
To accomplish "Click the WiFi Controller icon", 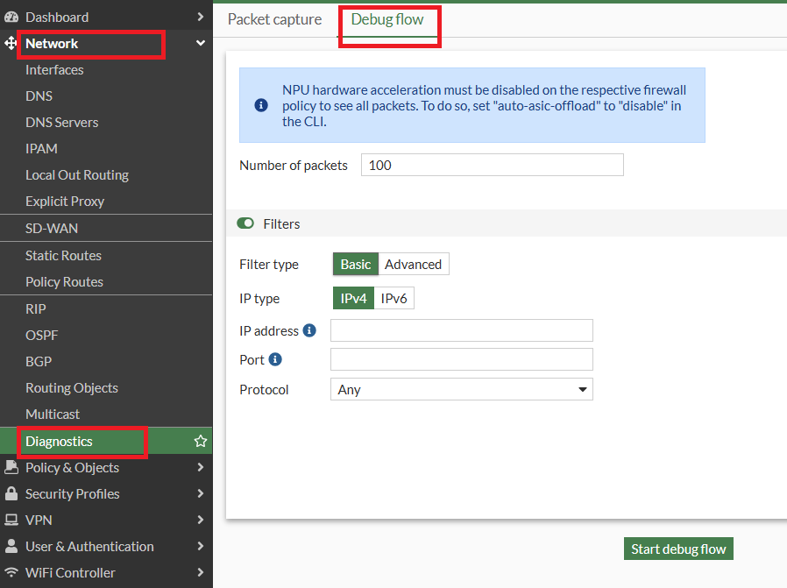I will tap(11, 572).
